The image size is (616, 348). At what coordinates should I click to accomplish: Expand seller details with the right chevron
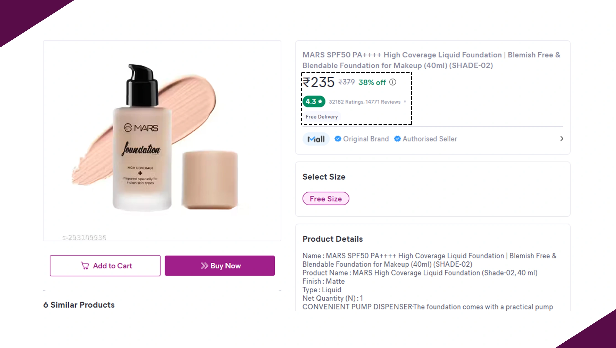pos(562,139)
